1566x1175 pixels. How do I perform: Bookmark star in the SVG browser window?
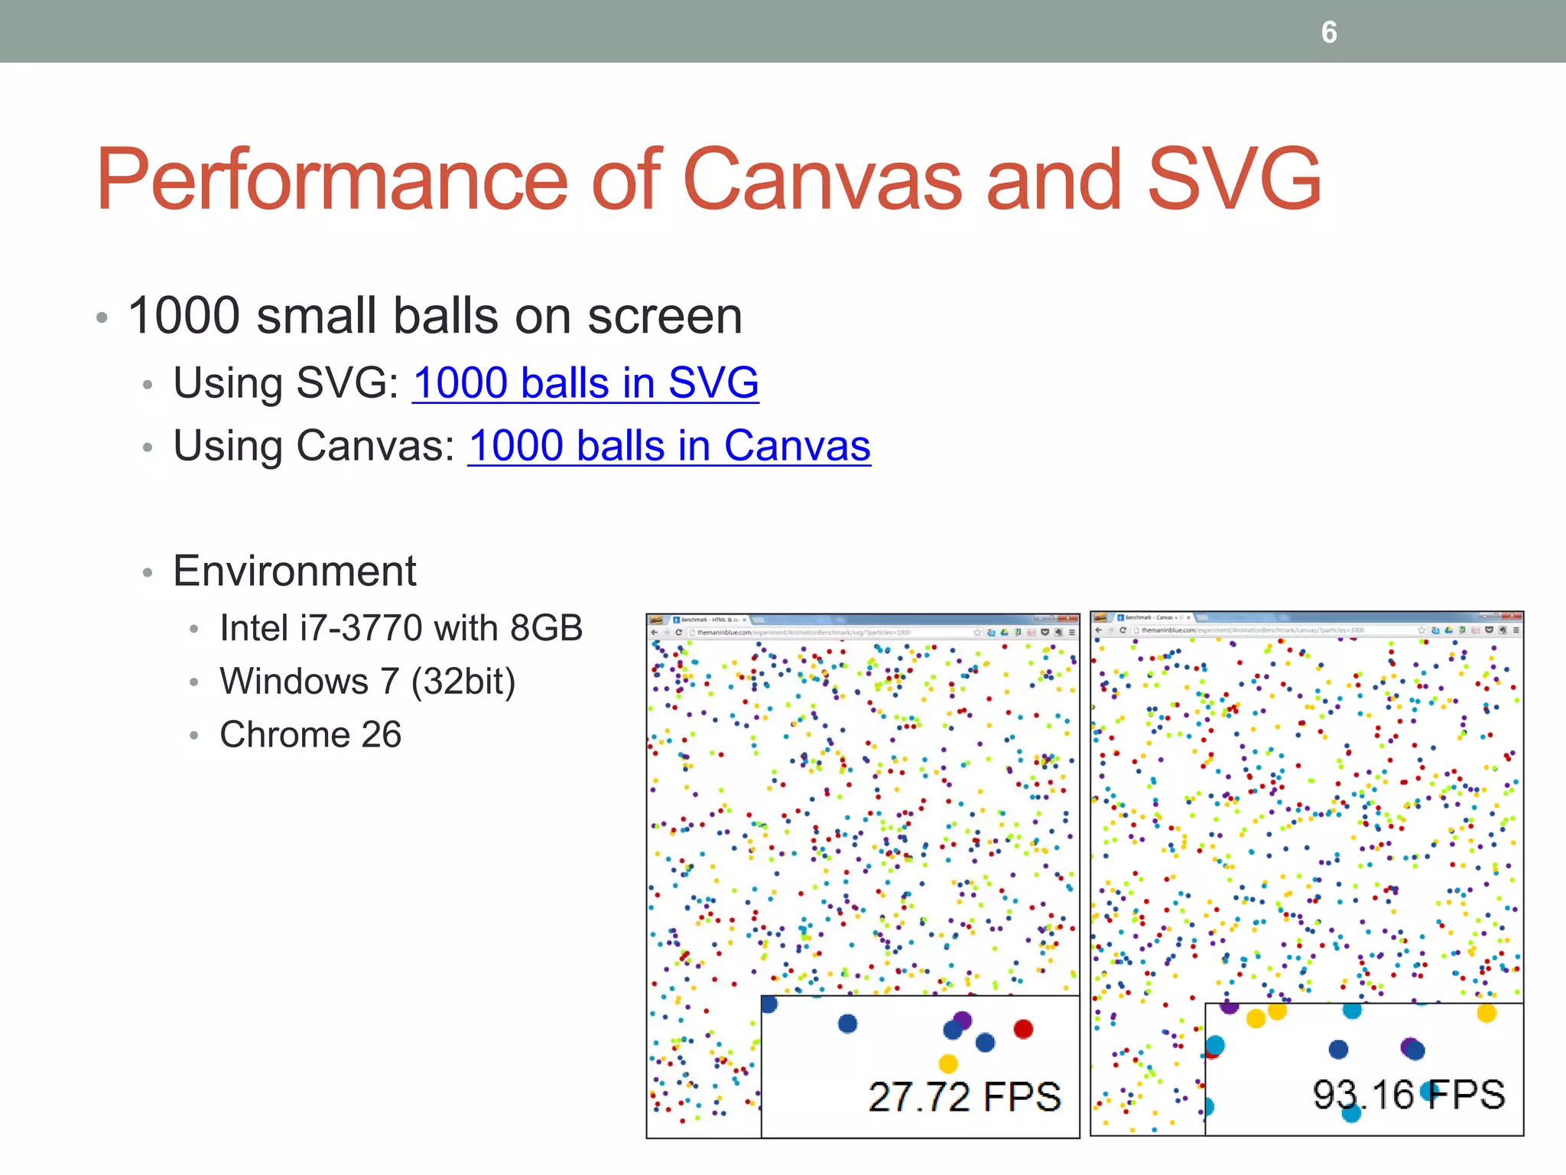[977, 633]
